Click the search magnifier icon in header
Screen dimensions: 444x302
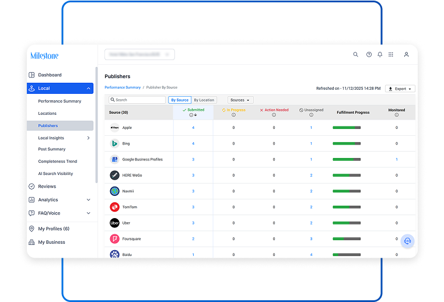point(356,55)
